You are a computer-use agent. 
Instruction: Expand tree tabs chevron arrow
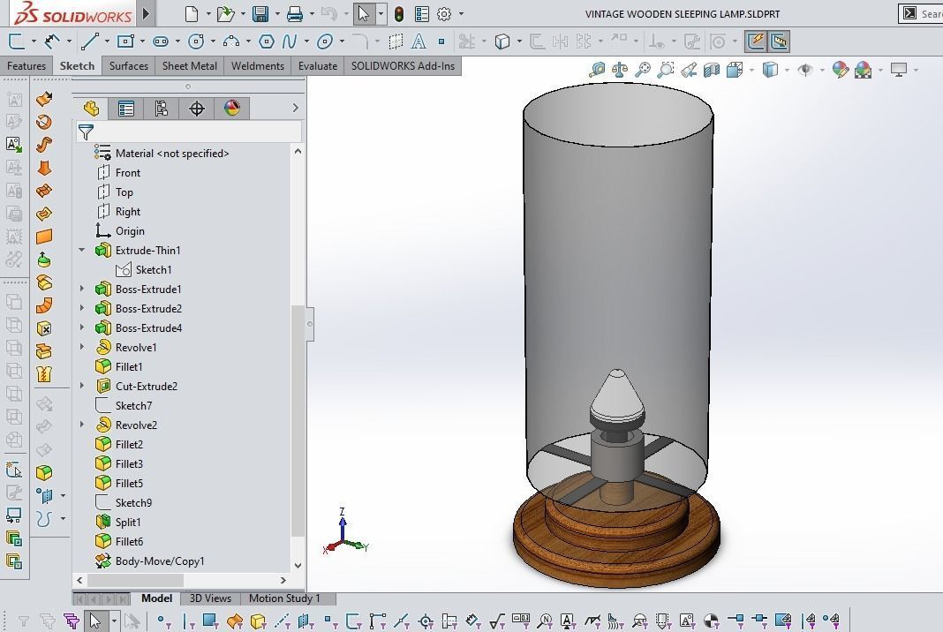[x=295, y=108]
